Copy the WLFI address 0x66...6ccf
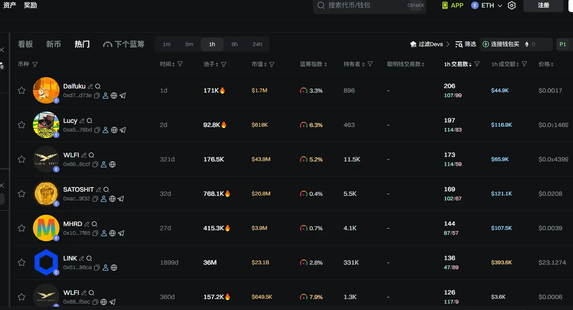The width and height of the screenshot is (573, 310). 95,164
